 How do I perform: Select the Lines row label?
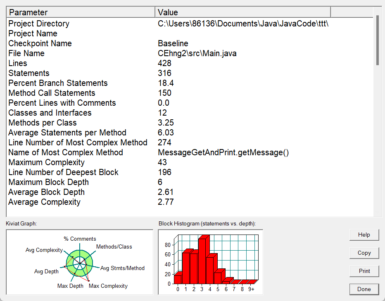pos(18,63)
